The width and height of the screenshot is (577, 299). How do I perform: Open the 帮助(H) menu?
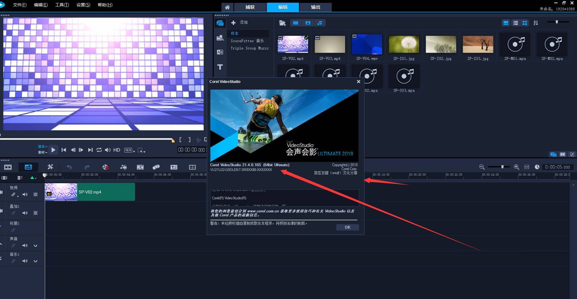pos(105,5)
